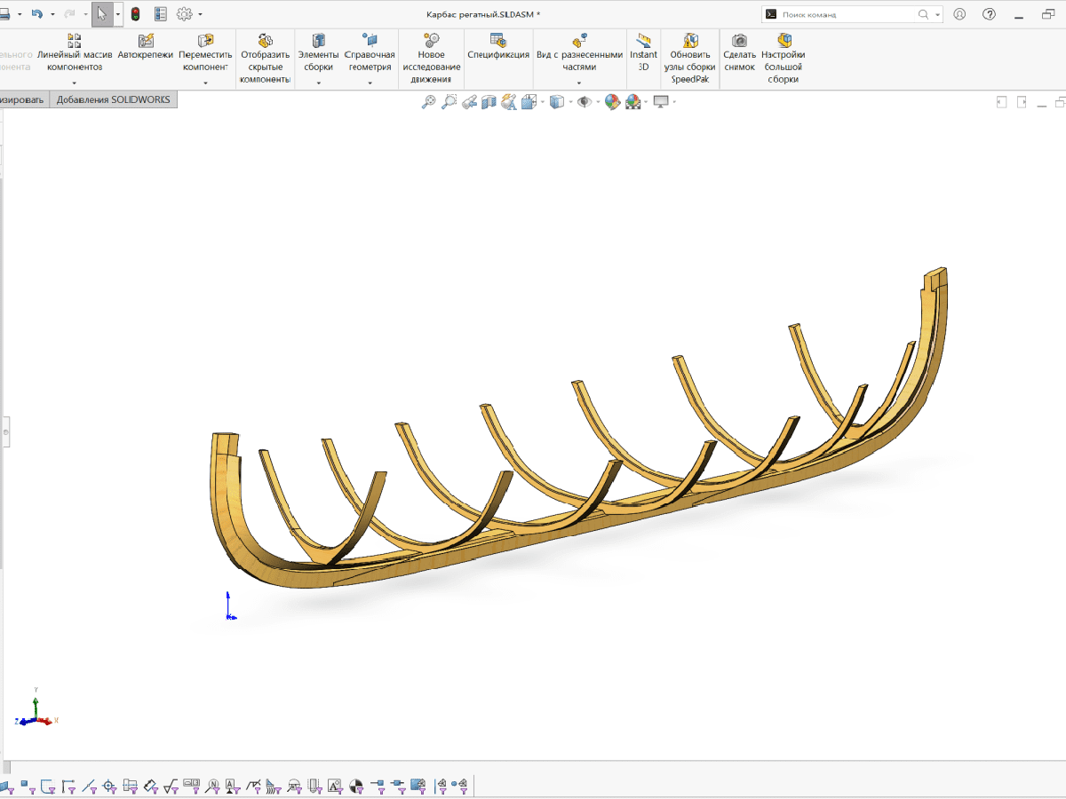Expand Линейный массив компонентов dropdown arrow
This screenshot has height=799, width=1066.
pyautogui.click(x=75, y=83)
